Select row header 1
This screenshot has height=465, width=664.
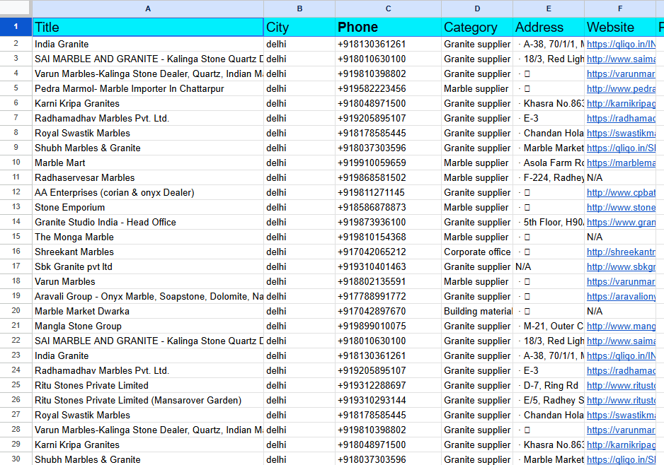[16, 27]
